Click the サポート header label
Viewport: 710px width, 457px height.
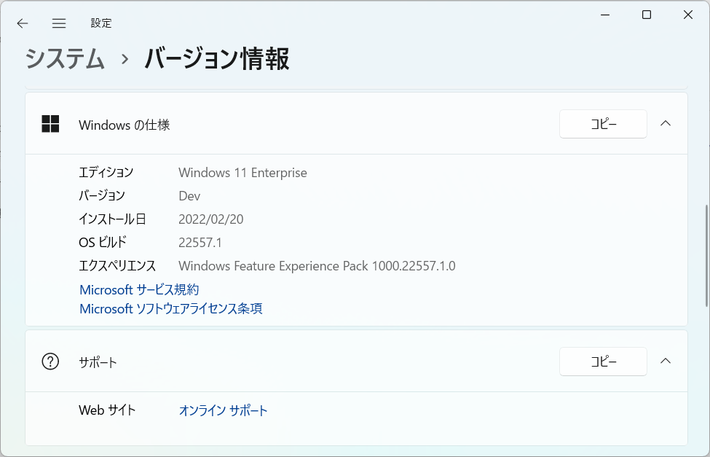[x=98, y=362]
